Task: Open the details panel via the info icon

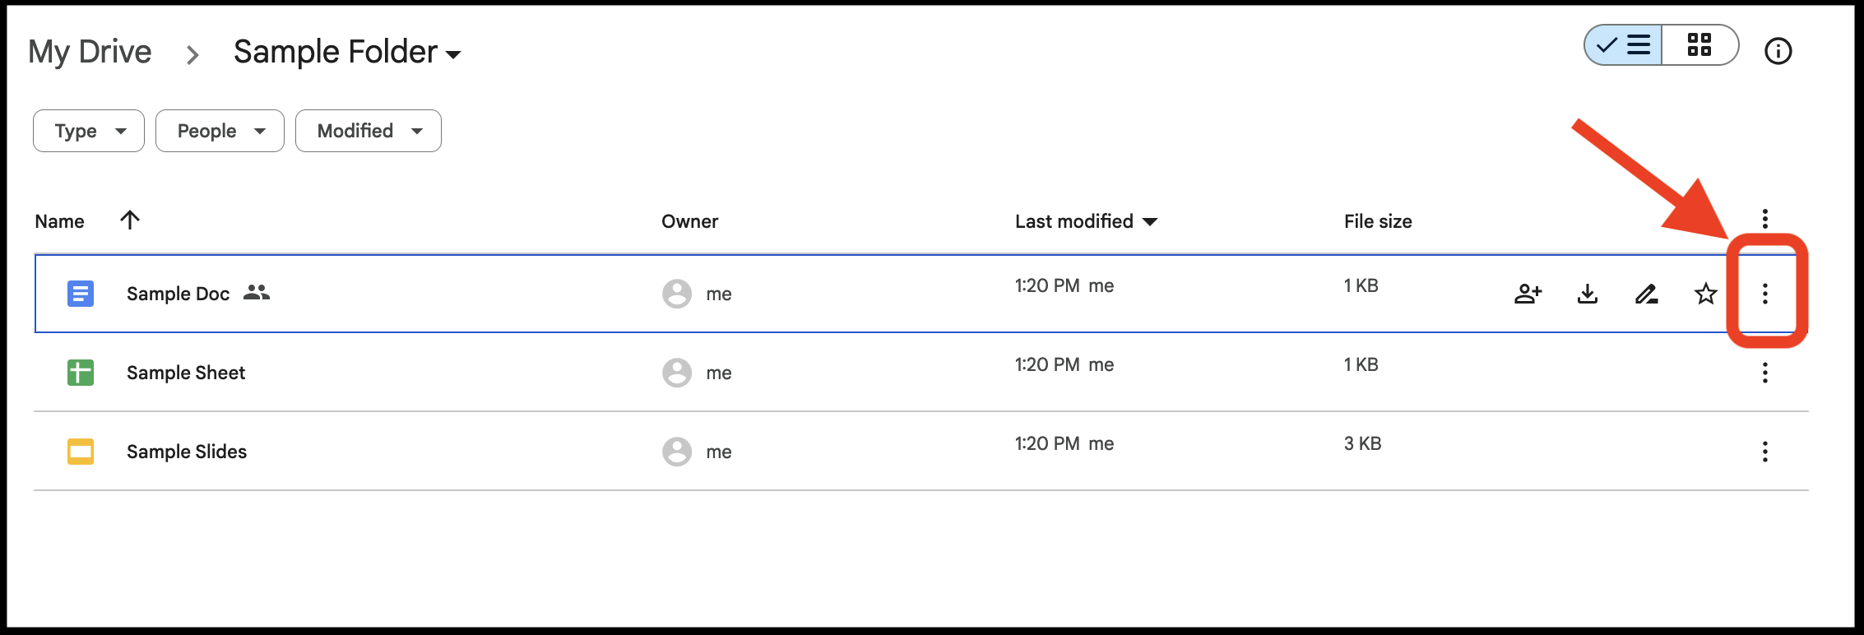Action: [x=1778, y=51]
